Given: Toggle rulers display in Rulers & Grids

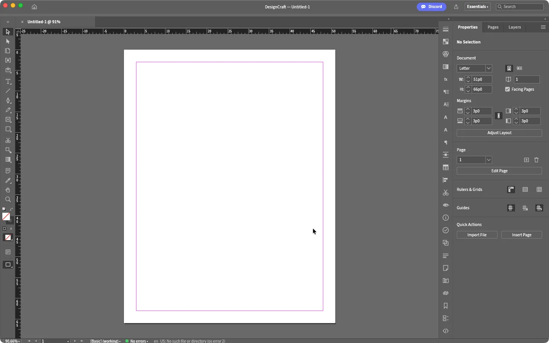Looking at the screenshot, I should (512, 190).
